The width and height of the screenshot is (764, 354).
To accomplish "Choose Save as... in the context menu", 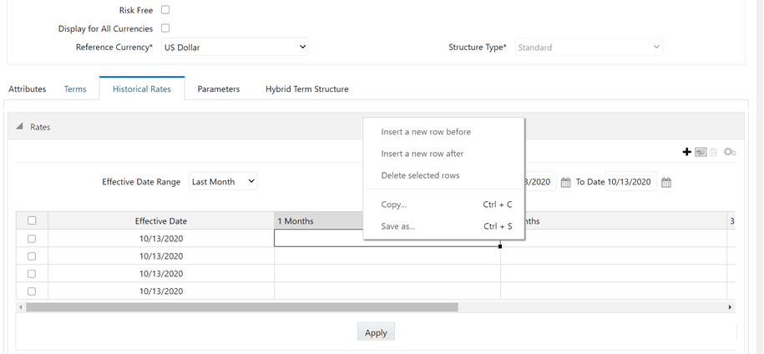I will (x=443, y=226).
